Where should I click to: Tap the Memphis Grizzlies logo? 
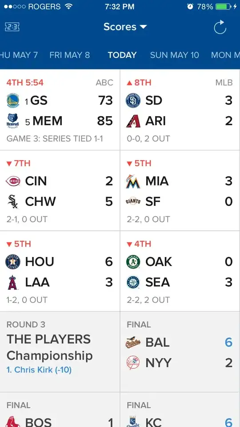[12, 121]
